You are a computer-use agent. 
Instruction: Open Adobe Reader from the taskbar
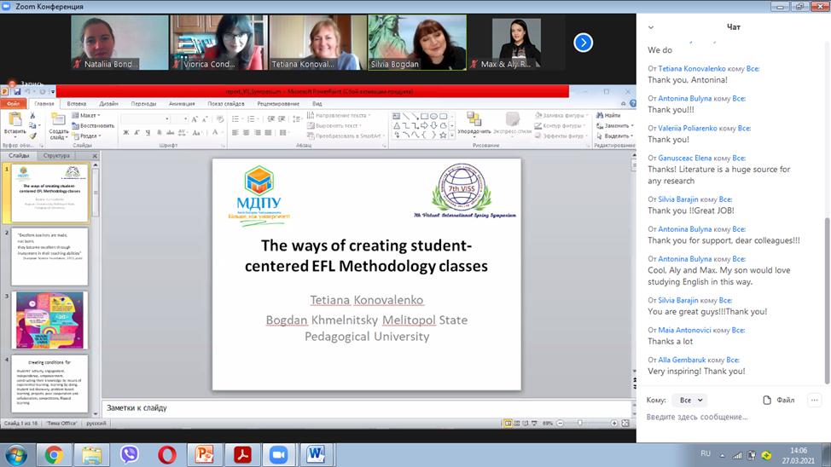pyautogui.click(x=241, y=454)
